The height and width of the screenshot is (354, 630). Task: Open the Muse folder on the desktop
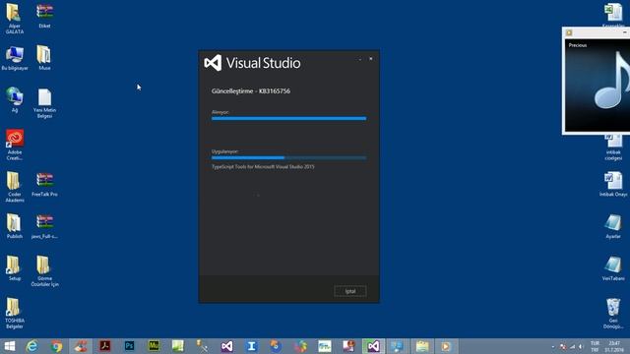click(44, 58)
